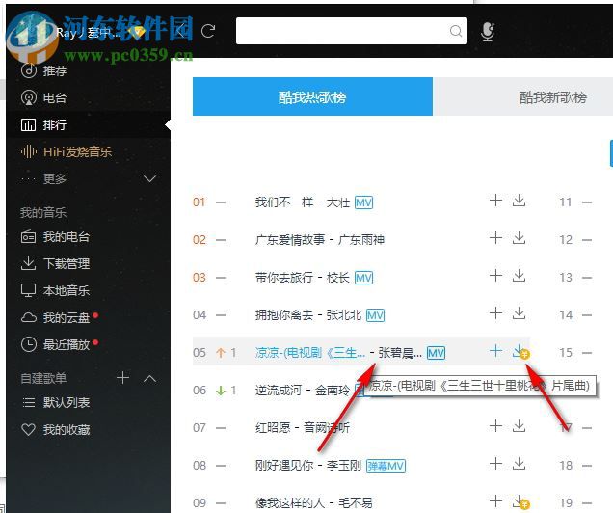This screenshot has height=513, width=613.
Task: Focus the search input box
Action: coord(352,31)
